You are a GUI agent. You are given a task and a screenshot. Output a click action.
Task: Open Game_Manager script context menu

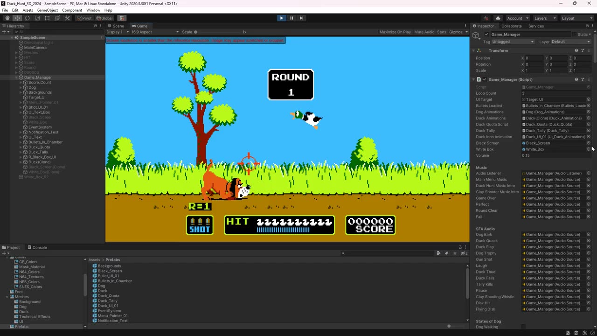pos(589,79)
